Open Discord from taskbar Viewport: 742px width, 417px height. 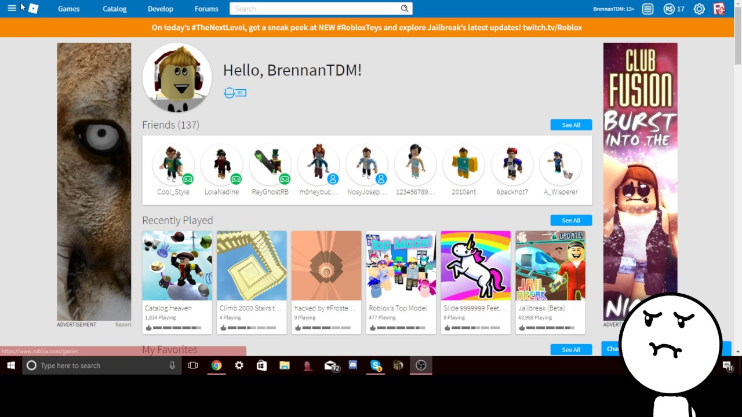coord(353,365)
